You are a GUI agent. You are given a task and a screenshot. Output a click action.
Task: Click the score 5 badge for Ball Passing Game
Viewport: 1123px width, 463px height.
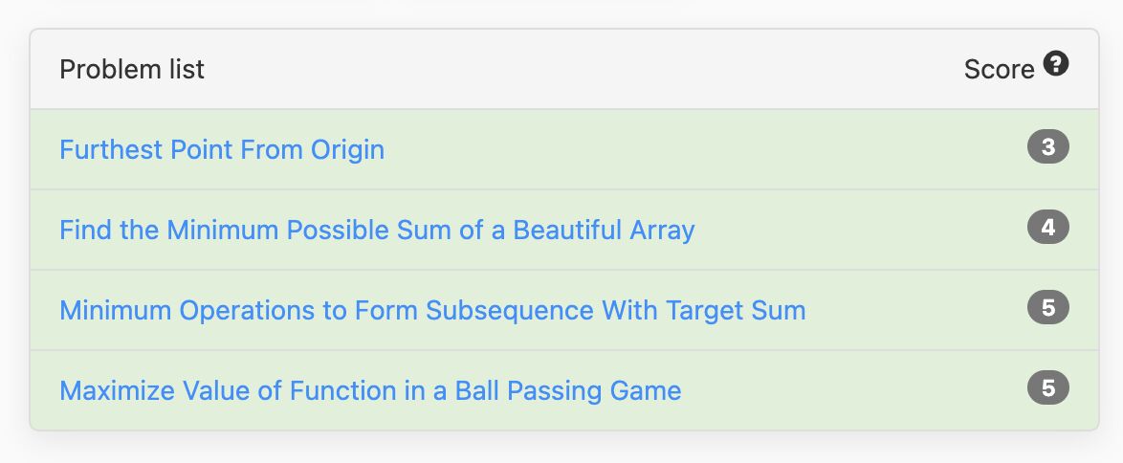click(1047, 388)
